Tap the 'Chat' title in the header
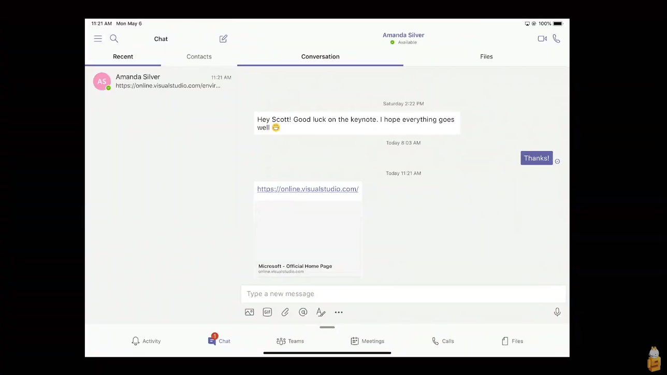This screenshot has width=667, height=375. point(161,39)
